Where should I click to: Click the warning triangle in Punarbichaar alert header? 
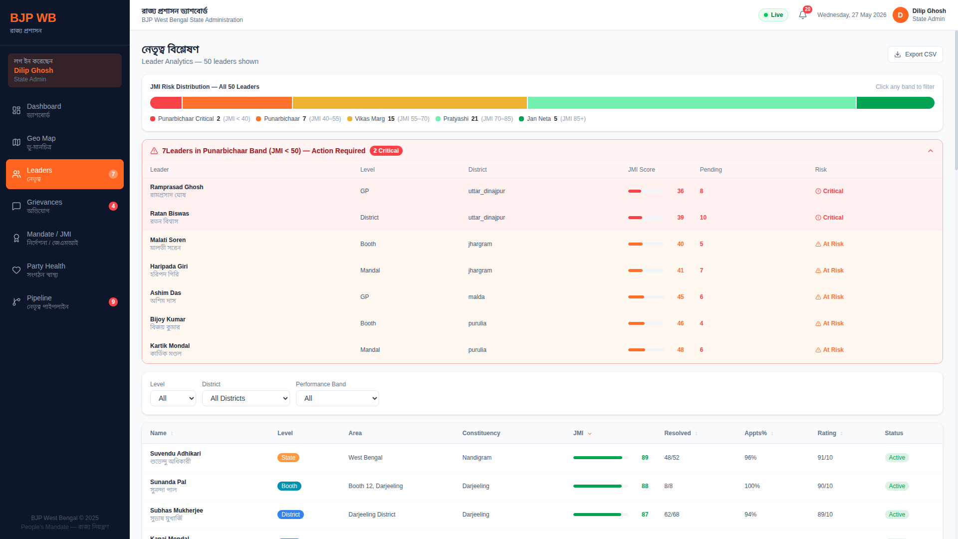pos(154,151)
